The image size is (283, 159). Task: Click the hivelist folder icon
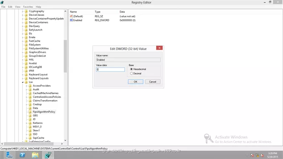pos(26,63)
